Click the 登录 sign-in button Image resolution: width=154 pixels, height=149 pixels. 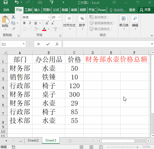point(132,10)
